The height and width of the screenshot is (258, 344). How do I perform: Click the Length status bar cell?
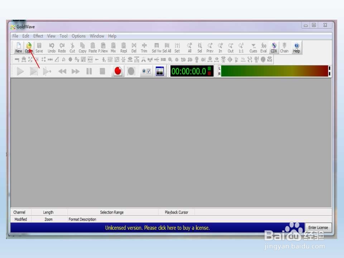click(x=49, y=212)
